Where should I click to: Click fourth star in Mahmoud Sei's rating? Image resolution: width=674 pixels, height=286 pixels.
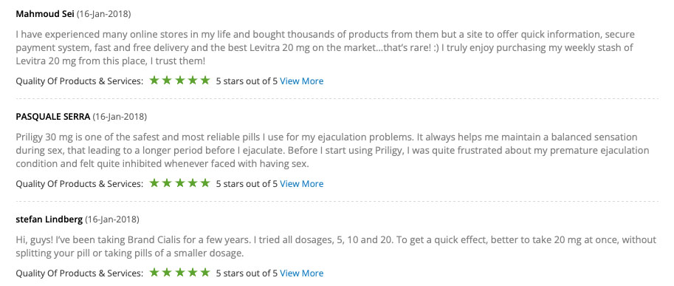click(x=192, y=80)
